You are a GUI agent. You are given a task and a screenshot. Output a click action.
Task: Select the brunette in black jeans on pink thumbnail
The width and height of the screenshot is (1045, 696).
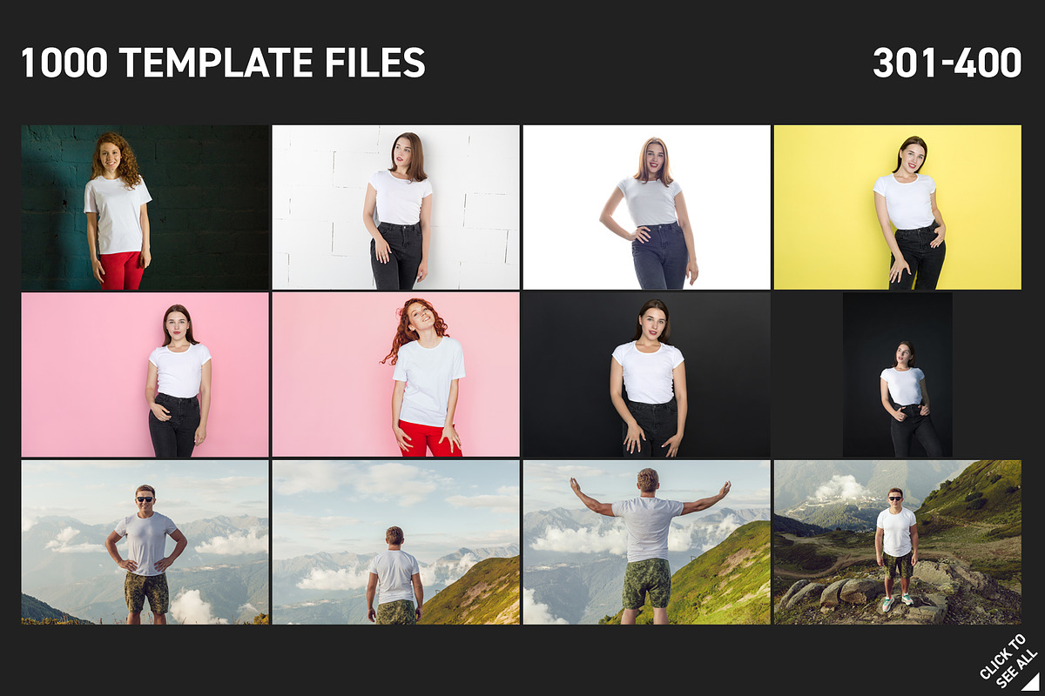145,375
